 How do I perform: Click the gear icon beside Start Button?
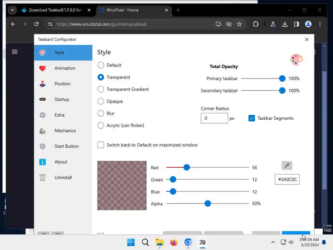coord(43,146)
